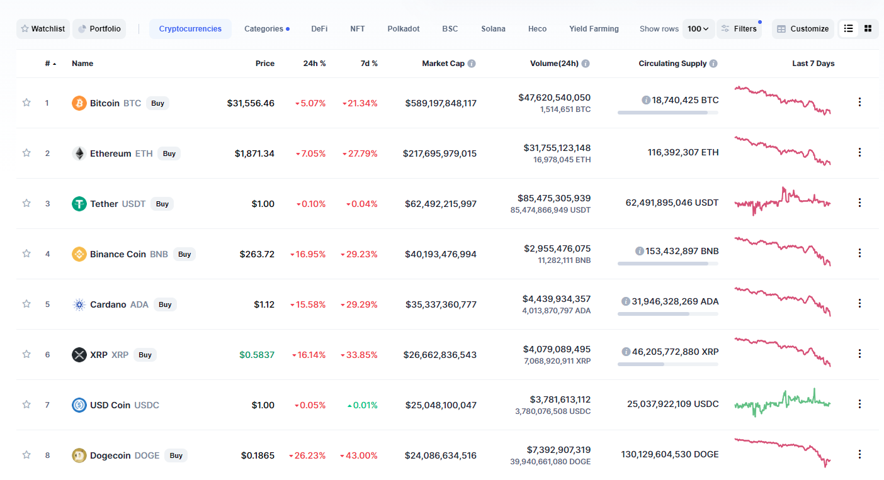This screenshot has width=884, height=480.
Task: Switch to list view layout
Action: [849, 29]
